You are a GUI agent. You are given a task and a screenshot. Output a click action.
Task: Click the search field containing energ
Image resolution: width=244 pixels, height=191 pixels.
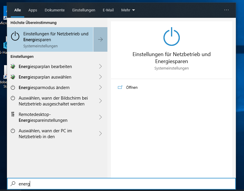[121, 184]
